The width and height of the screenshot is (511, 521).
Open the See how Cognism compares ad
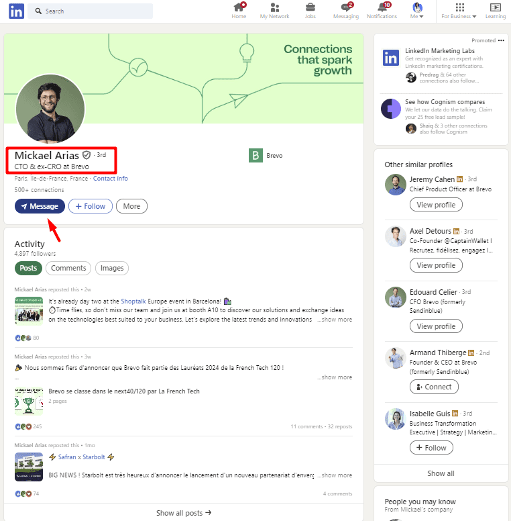pos(445,101)
